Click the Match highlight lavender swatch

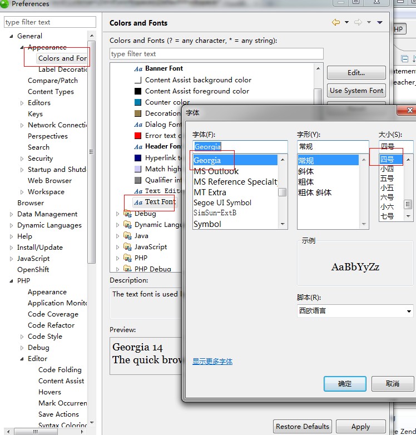138,169
